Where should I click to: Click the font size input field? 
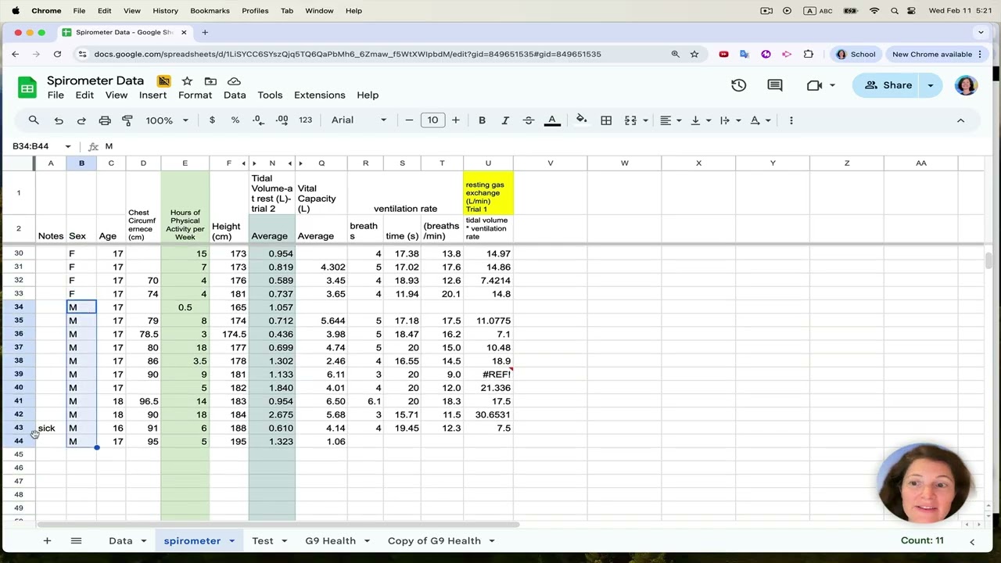coord(432,120)
